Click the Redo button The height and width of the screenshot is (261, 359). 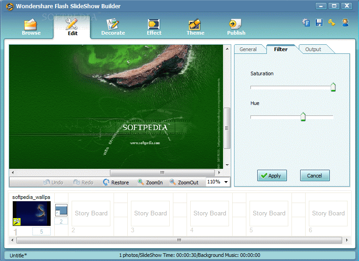[x=83, y=183]
